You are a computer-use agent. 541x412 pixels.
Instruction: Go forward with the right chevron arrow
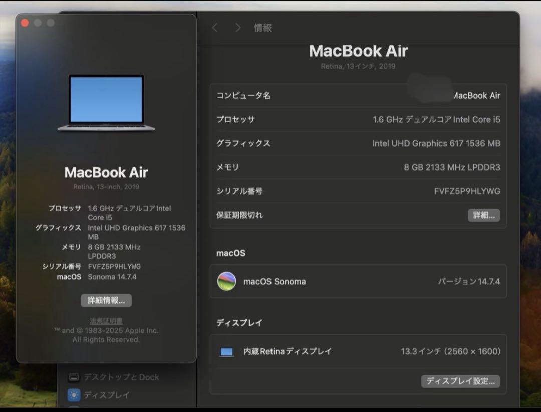(x=238, y=27)
